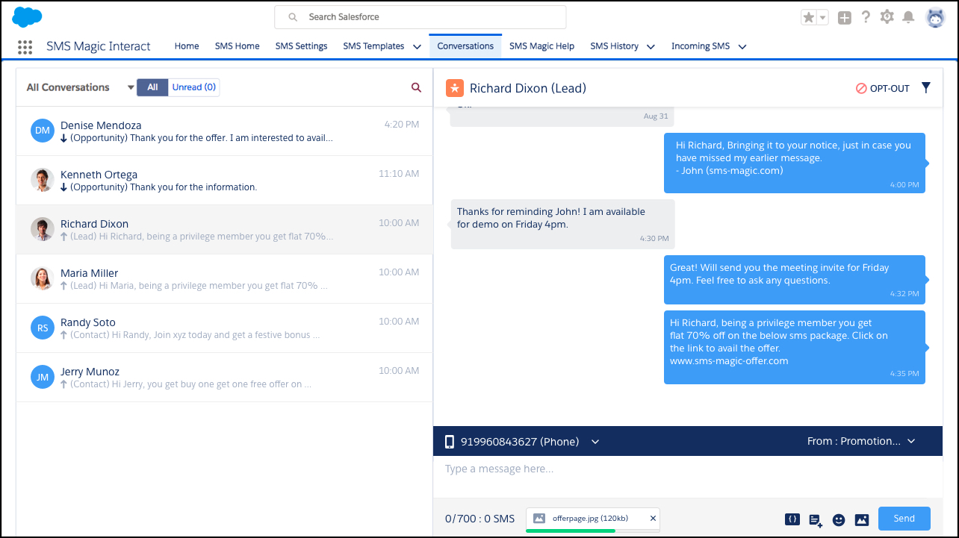The width and height of the screenshot is (959, 538).
Task: Expand the phone number selector dropdown
Action: coord(595,442)
